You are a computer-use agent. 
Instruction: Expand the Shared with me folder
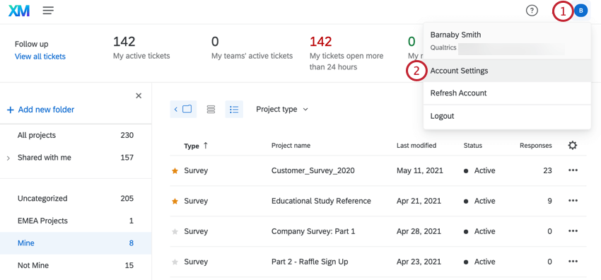point(8,158)
